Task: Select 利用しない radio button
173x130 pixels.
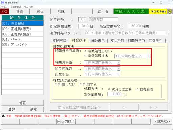Action: [56, 85]
